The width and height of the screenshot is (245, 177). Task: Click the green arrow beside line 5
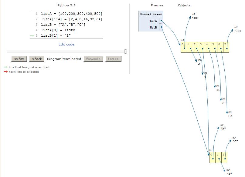pos(32,36)
